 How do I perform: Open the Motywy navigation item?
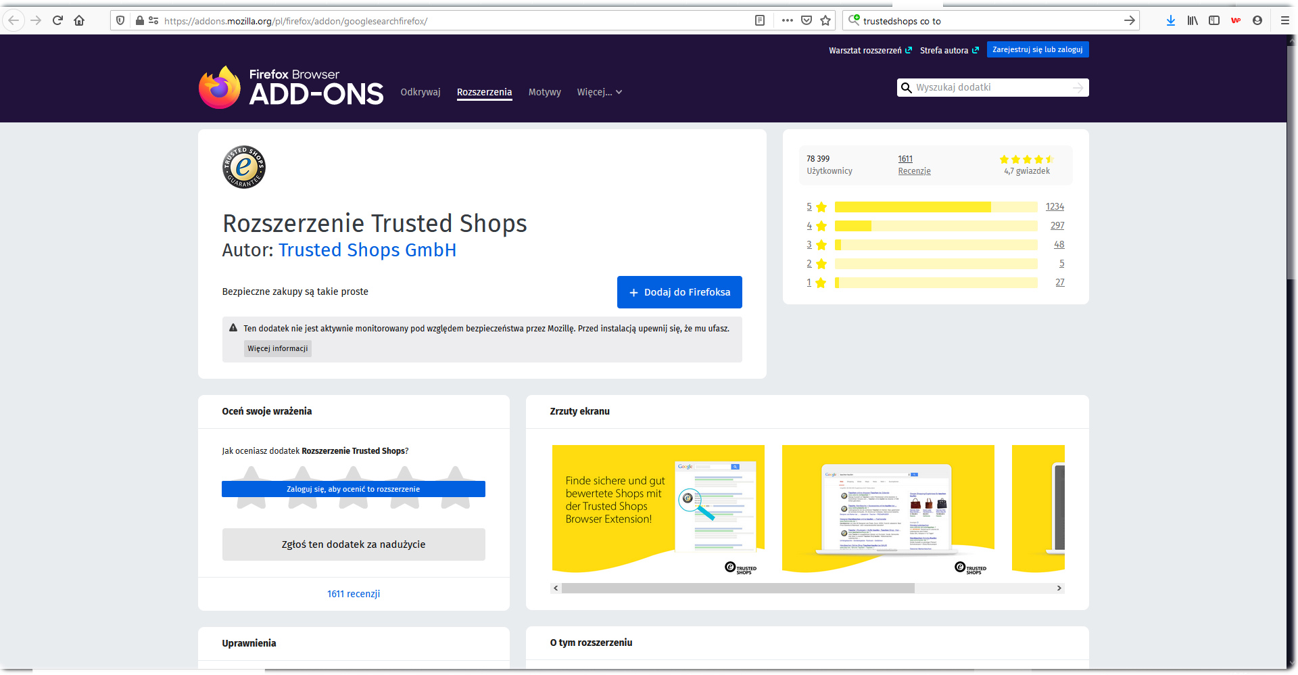pos(544,92)
